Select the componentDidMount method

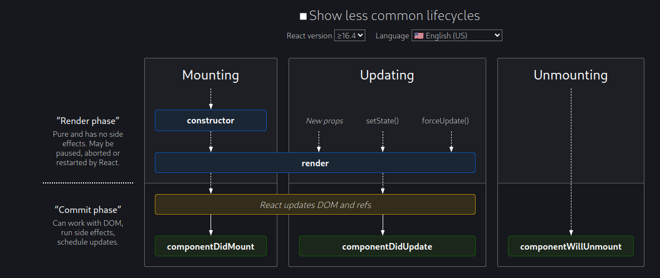coord(211,246)
